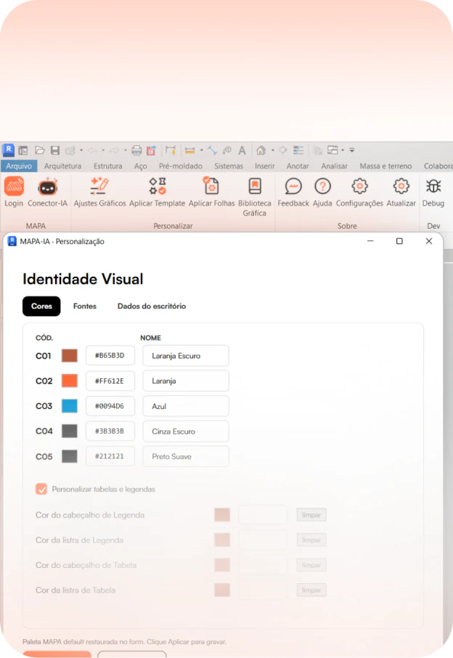Expand the redo history dropdown arrow

[125, 150]
